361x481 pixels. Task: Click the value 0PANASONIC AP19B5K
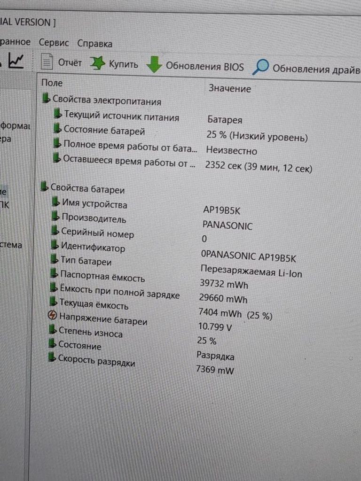[x=249, y=256]
